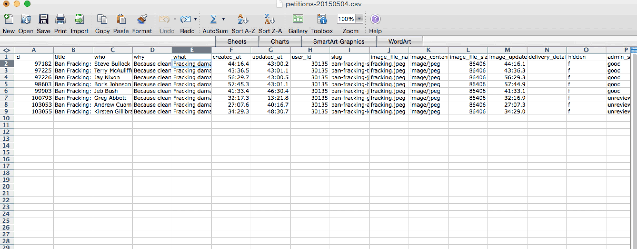The height and width of the screenshot is (249, 637).
Task: Sort descending with Sort Z-A icon
Action: (x=270, y=19)
